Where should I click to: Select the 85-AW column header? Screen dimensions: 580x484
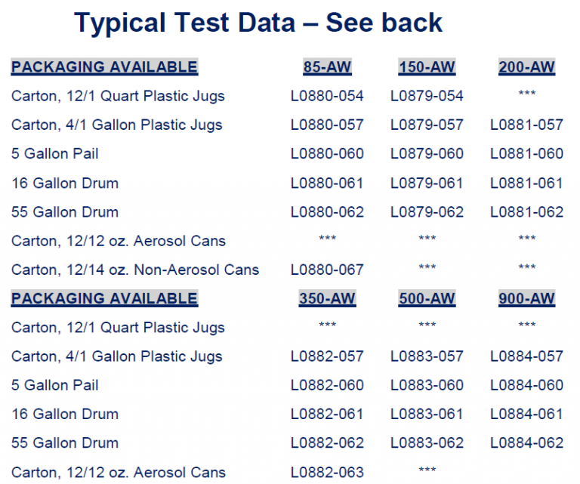pyautogui.click(x=327, y=67)
